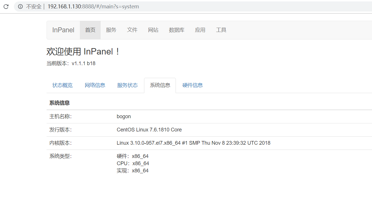This screenshot has height=211, width=372.
Task: Open the 文件 navigation item
Action: click(132, 30)
